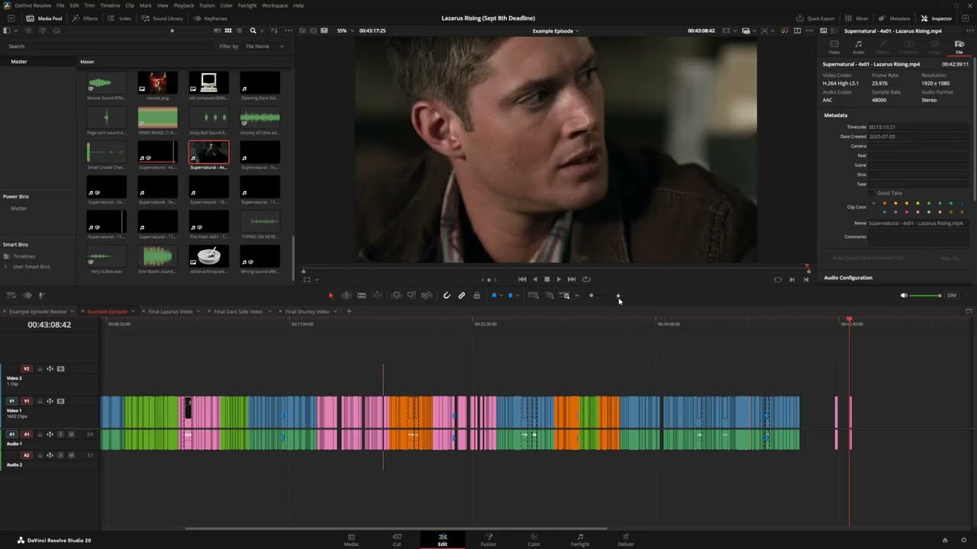Select the arrow Selection Mode tool
This screenshot has height=549, width=977.
pyautogui.click(x=331, y=295)
